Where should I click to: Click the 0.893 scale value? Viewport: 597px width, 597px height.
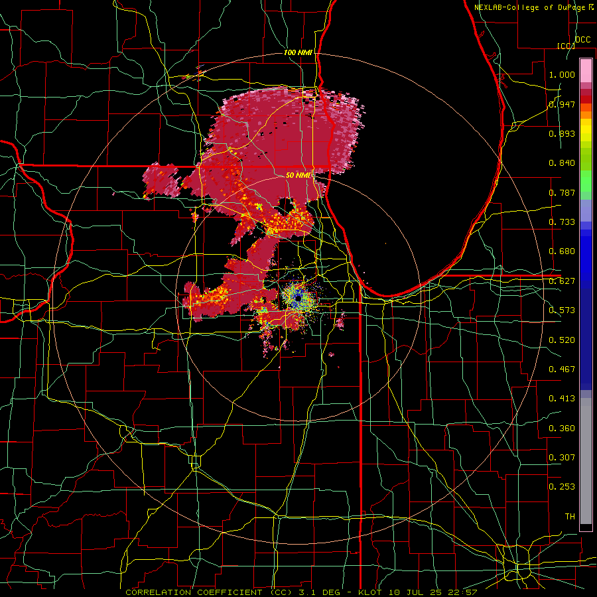[562, 133]
